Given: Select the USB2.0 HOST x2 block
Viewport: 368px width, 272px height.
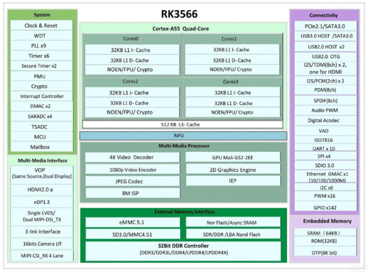Looking at the screenshot, I should (326, 46).
